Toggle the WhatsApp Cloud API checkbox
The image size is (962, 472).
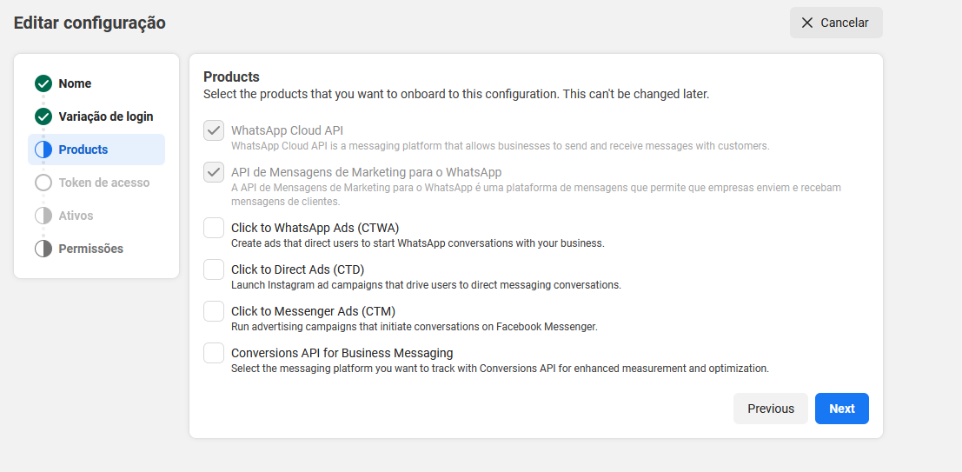(214, 130)
